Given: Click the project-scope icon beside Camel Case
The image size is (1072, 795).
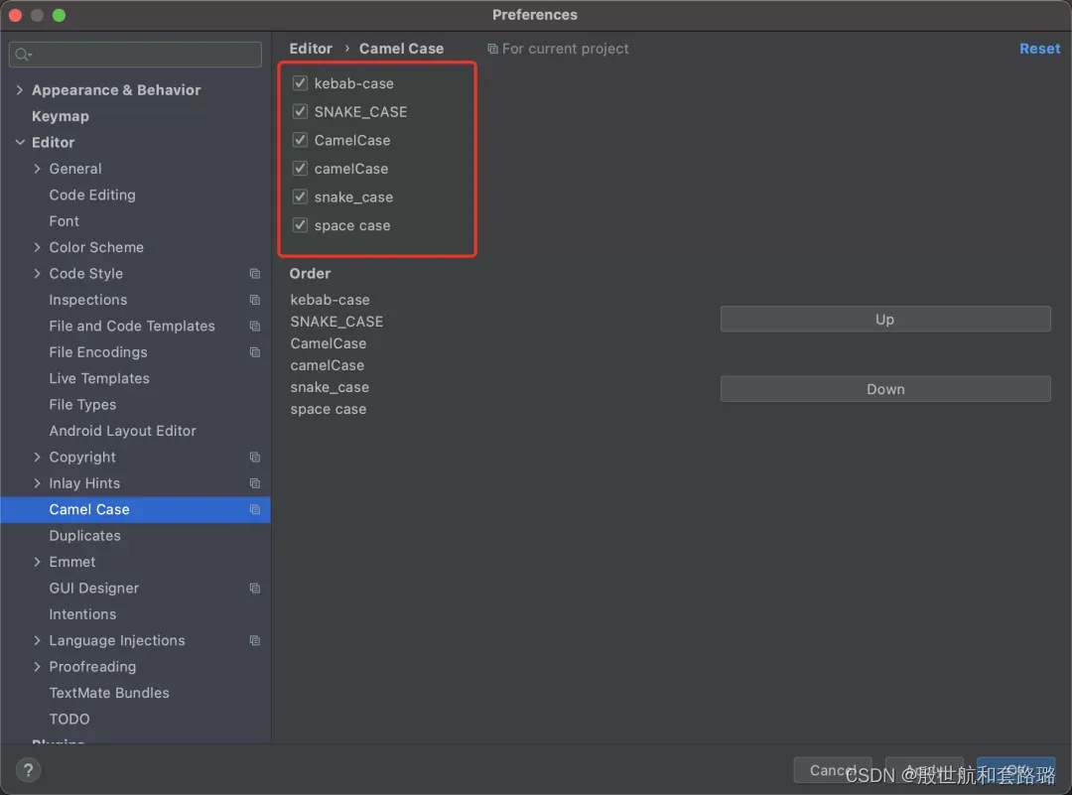Looking at the screenshot, I should (x=255, y=509).
